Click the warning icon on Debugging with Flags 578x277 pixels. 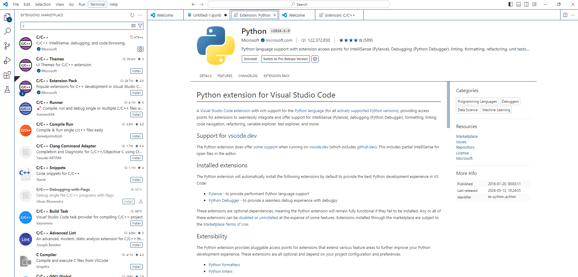[x=141, y=201]
